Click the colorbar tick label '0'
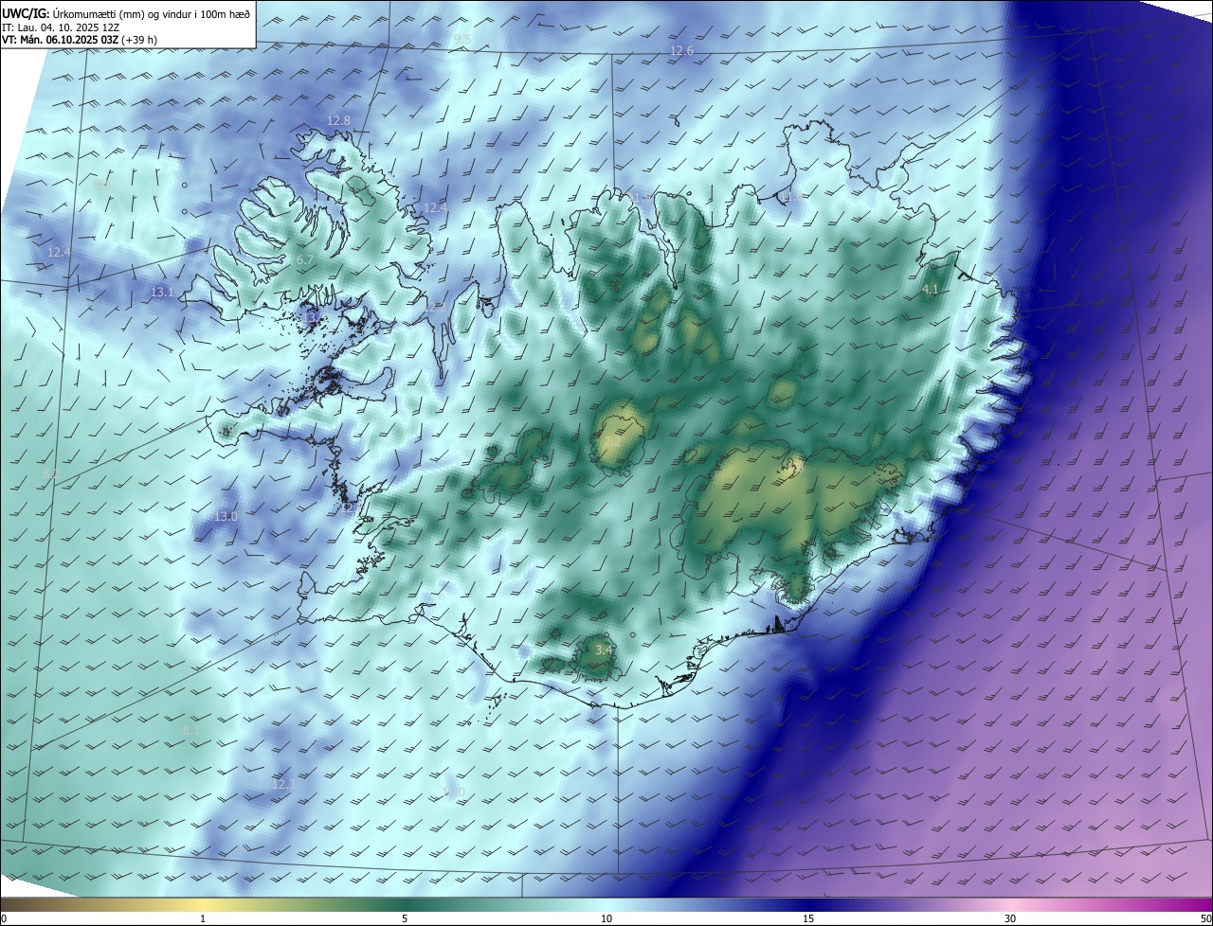The width and height of the screenshot is (1213, 926). [x=4, y=918]
